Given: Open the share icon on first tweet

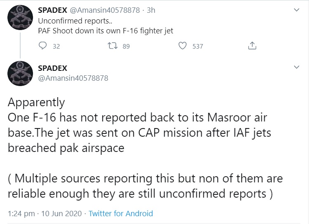Looking at the screenshot, I should point(252,46).
